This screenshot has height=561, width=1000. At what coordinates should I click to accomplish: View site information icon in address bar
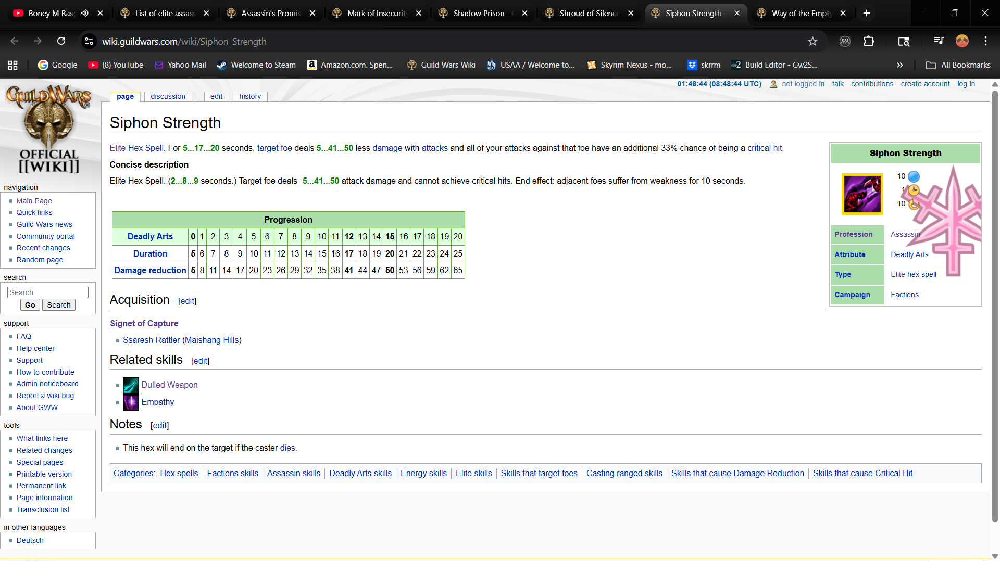pyautogui.click(x=89, y=42)
